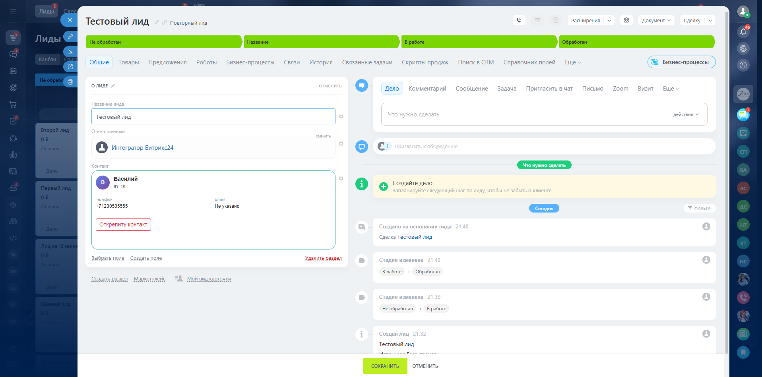Screen dimensions: 762x377
Task: Select the Комментарий tab in timeline
Action: 427,89
